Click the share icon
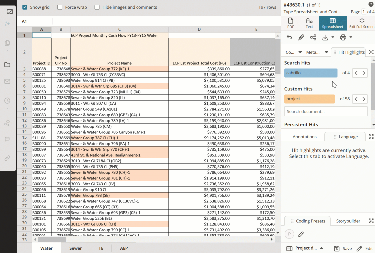 [x=313, y=37]
